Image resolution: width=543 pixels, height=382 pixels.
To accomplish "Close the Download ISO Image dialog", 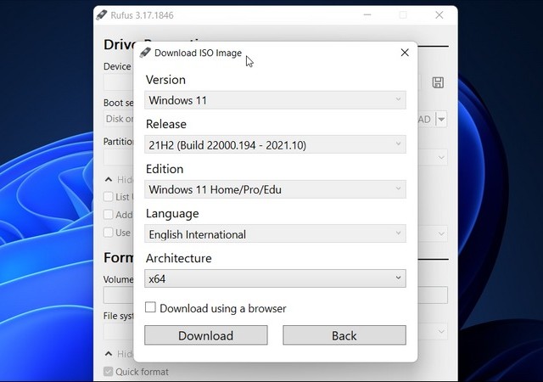I will pos(405,53).
